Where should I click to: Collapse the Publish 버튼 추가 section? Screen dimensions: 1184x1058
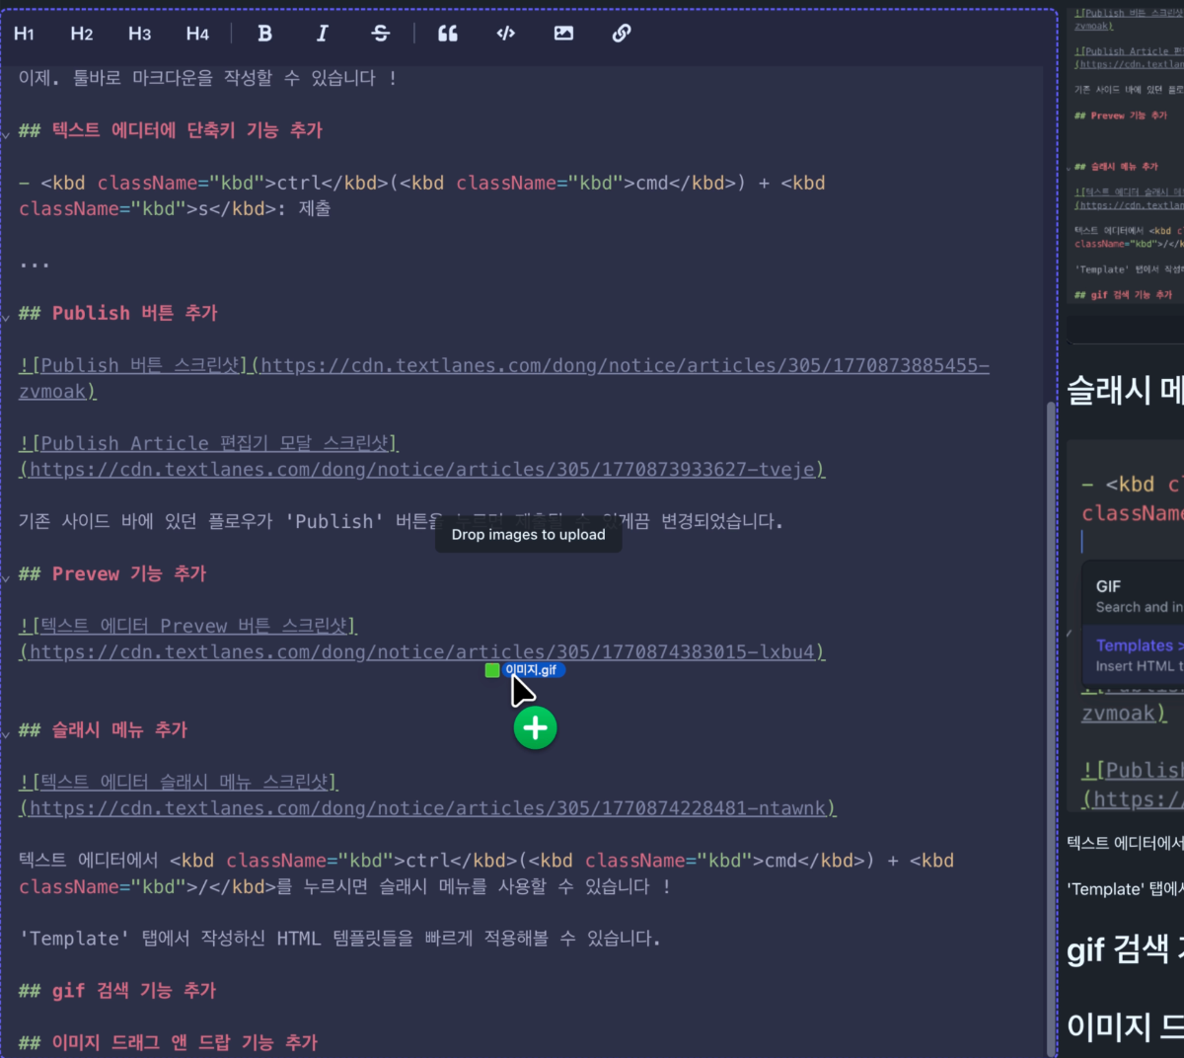(6, 317)
